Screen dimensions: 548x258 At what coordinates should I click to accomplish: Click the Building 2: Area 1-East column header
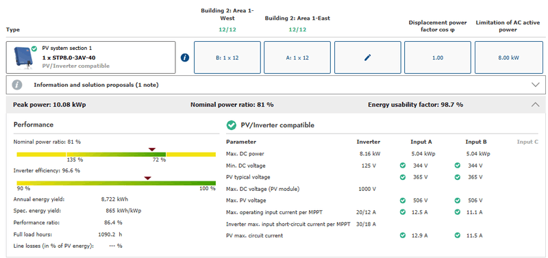[297, 18]
